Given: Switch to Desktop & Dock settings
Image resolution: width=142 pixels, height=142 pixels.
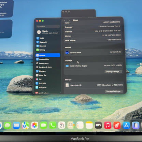Looking at the screenshot, I should 44,67.
